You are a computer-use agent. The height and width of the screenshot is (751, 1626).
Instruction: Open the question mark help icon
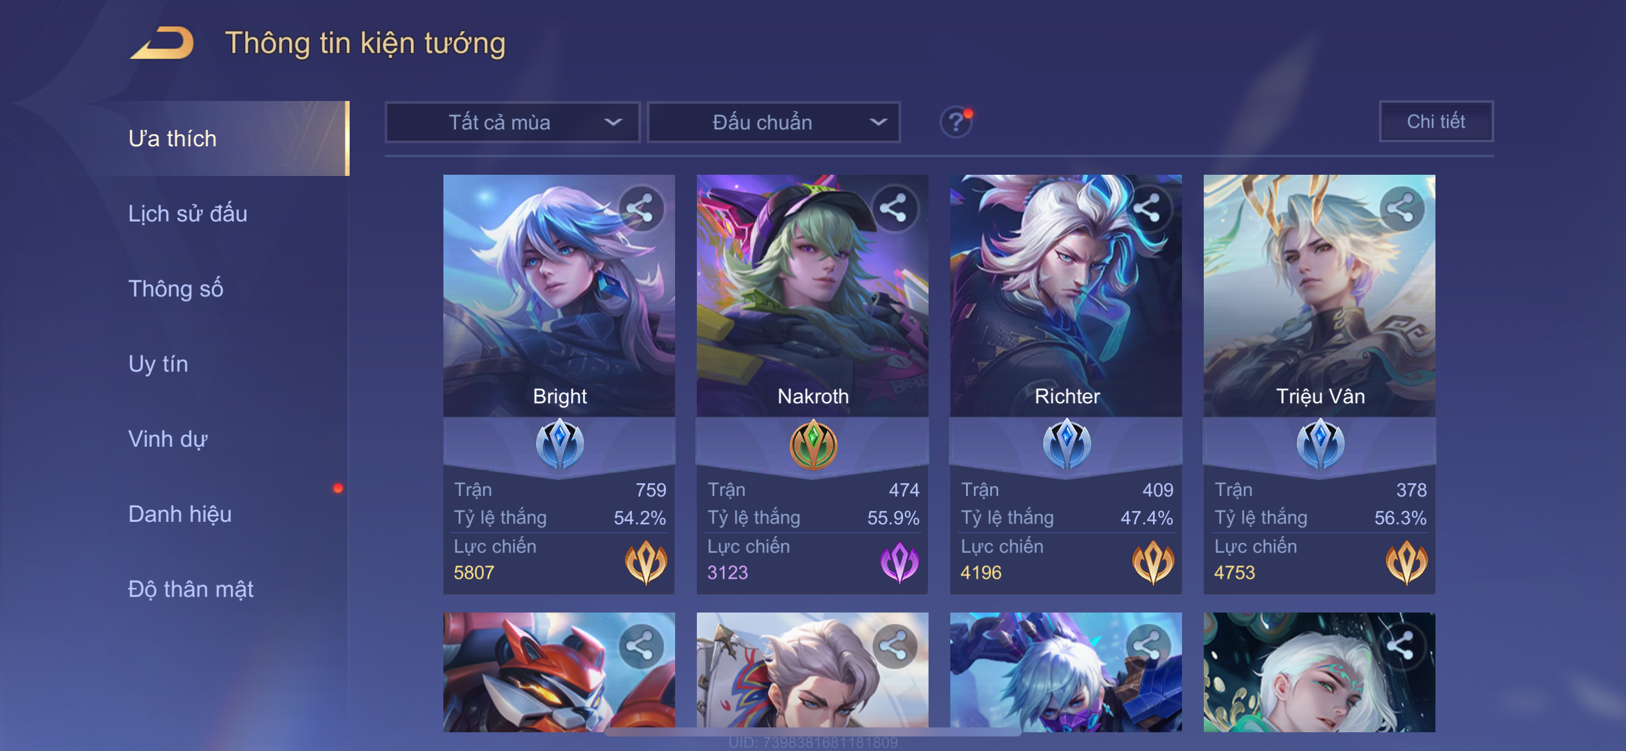pyautogui.click(x=956, y=121)
